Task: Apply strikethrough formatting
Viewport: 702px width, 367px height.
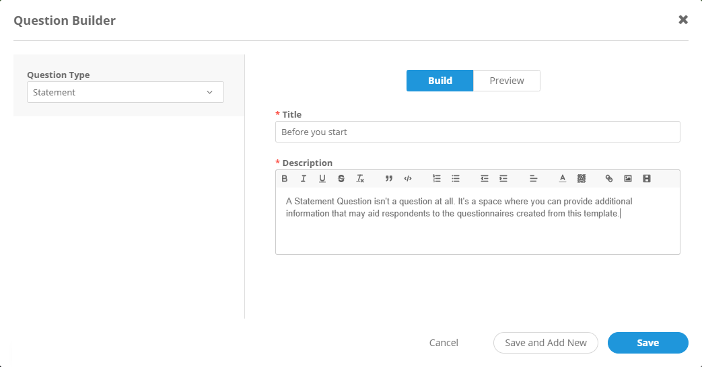Action: coord(341,179)
